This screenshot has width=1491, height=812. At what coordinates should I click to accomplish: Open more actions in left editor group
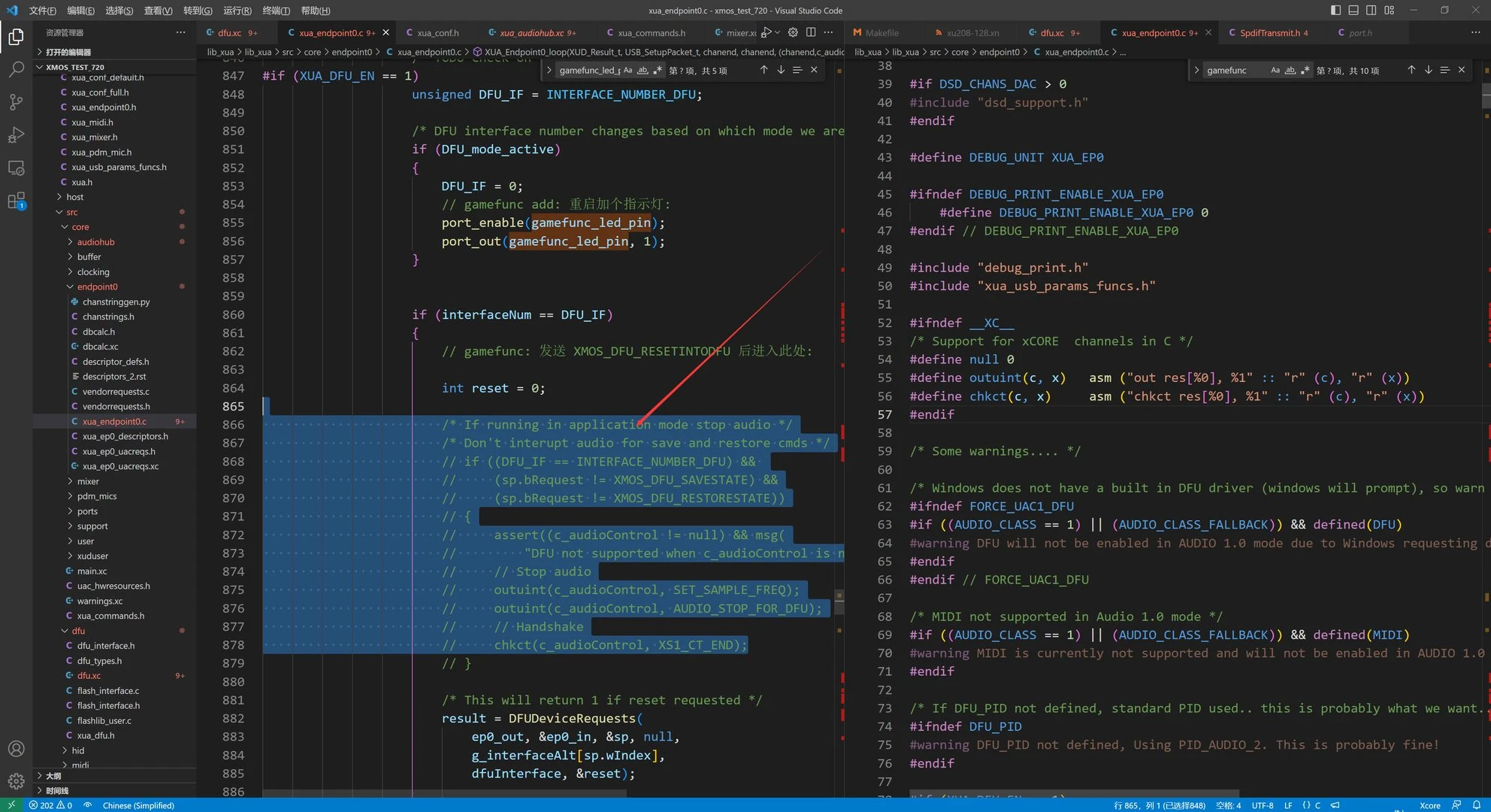tap(828, 32)
